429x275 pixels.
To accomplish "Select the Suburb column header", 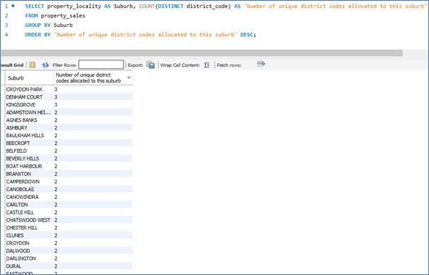I will pyautogui.click(x=29, y=78).
